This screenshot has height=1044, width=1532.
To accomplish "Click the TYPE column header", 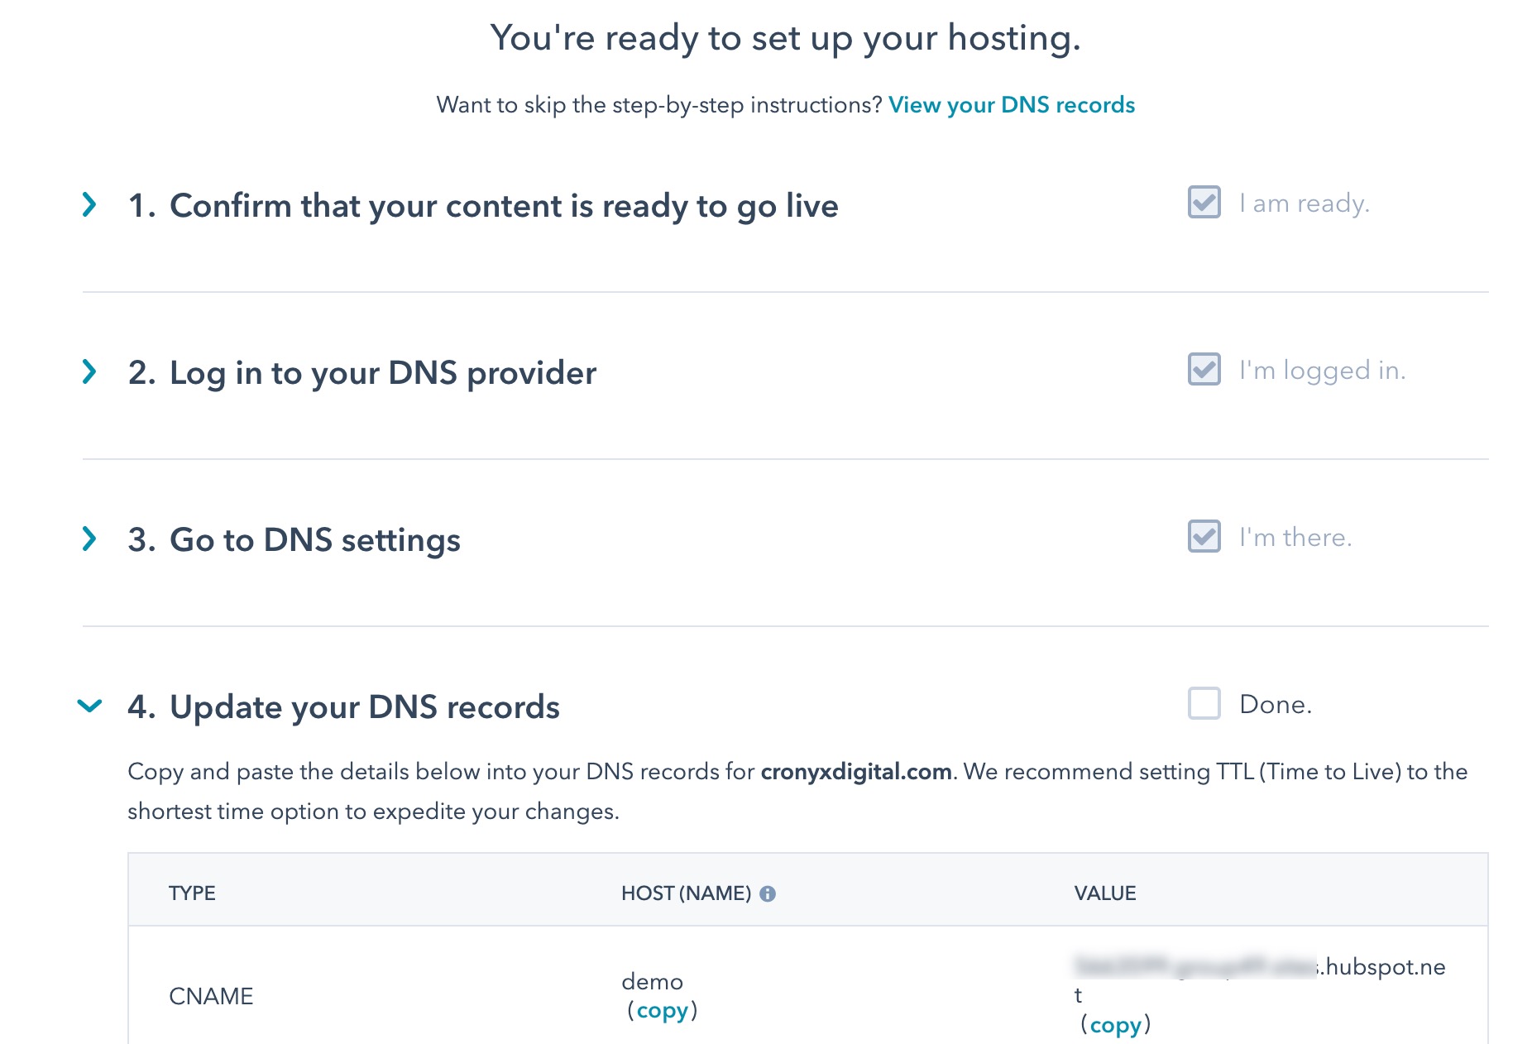I will click(192, 893).
